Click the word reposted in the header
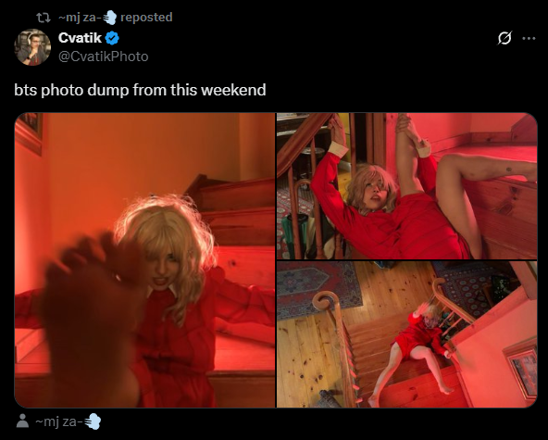548x440 pixels. click(146, 18)
